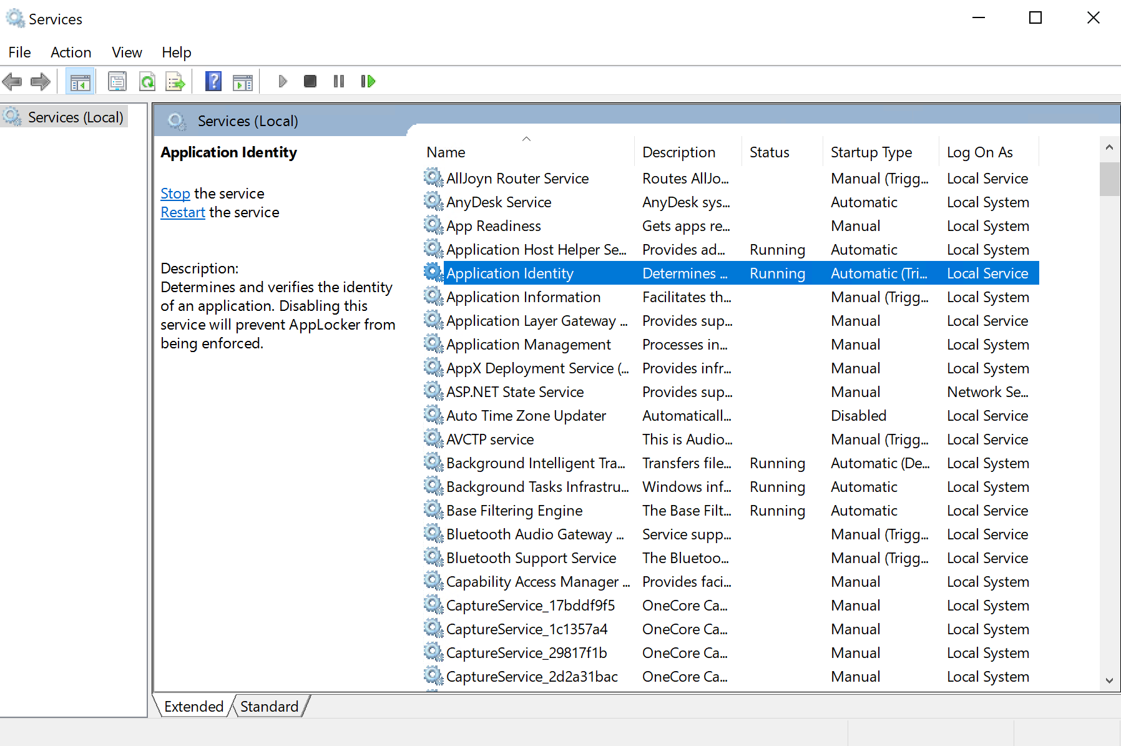The image size is (1121, 746).
Task: Select Application Information service
Action: click(731, 297)
